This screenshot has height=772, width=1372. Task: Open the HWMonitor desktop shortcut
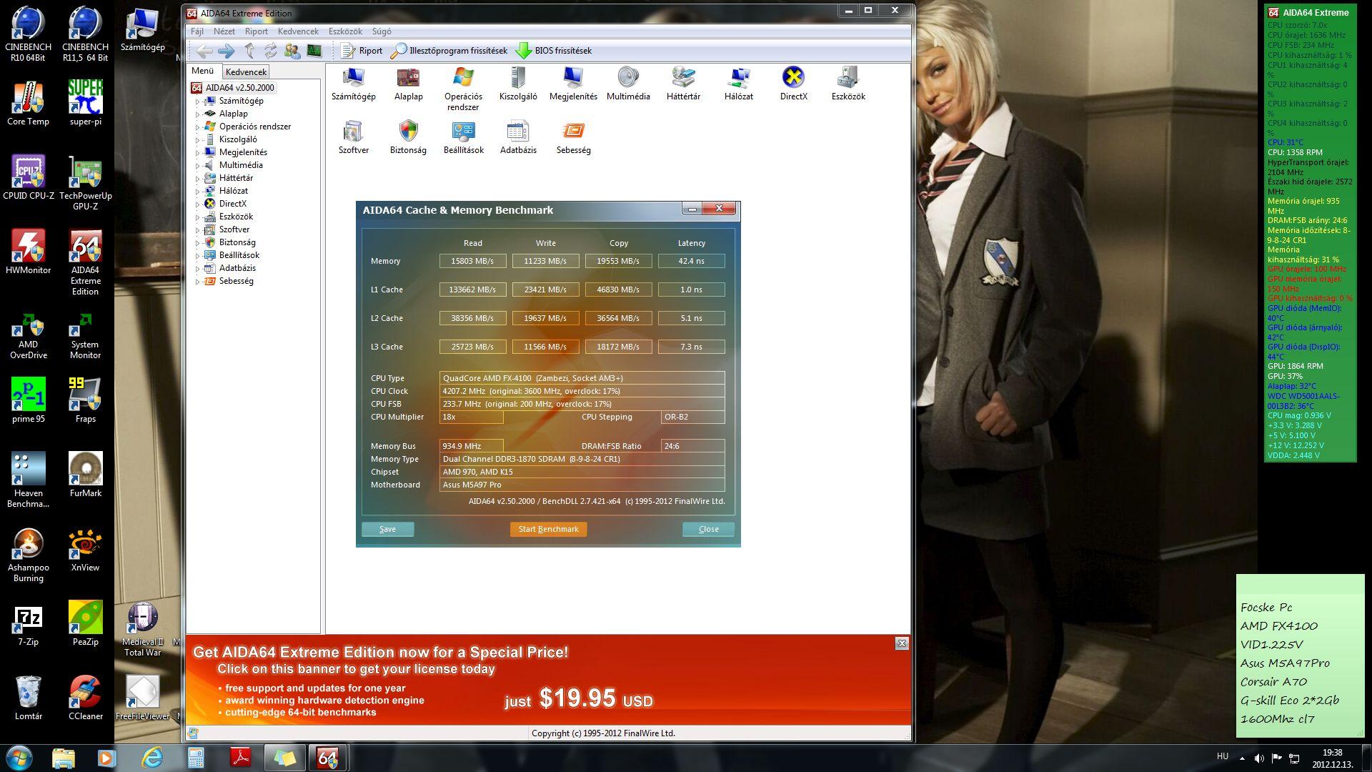point(28,252)
